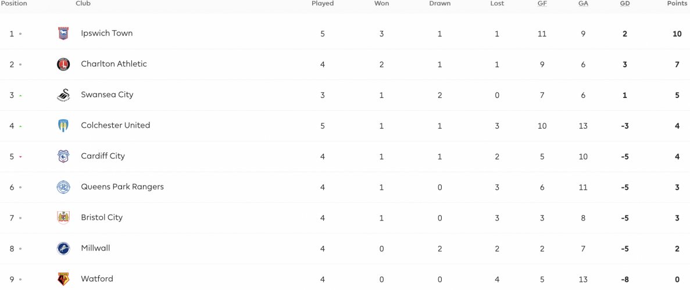Click the Charlton Athletic club badge

63,64
